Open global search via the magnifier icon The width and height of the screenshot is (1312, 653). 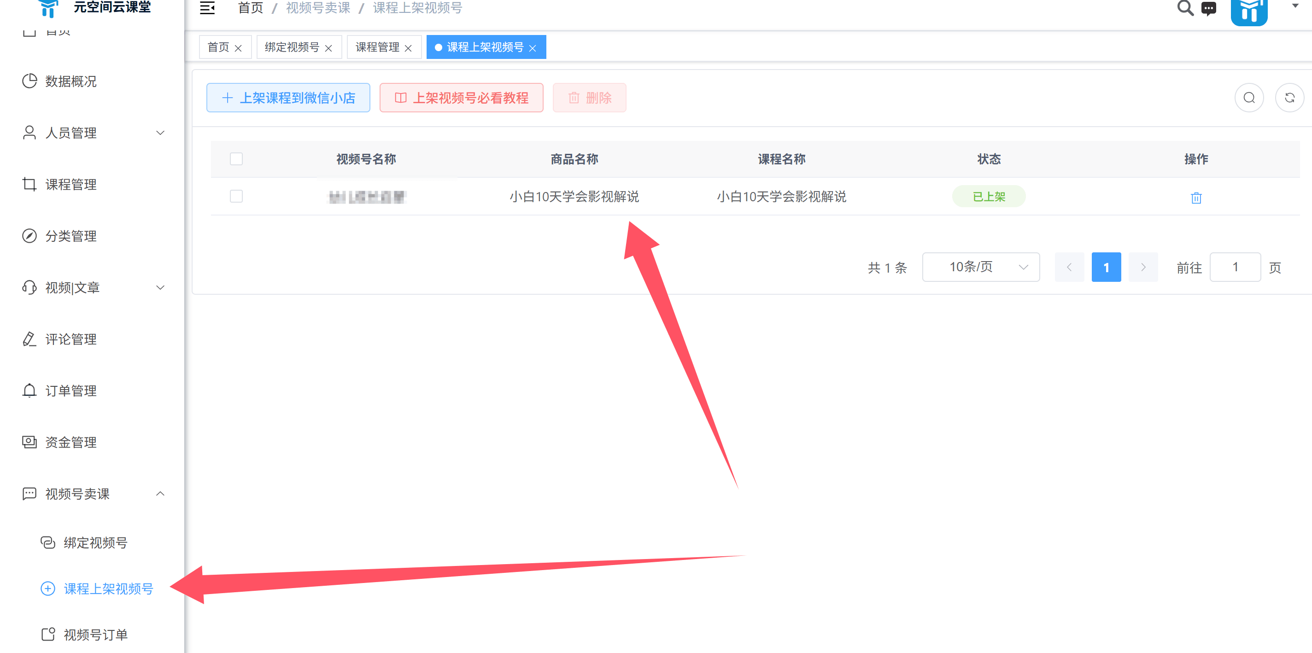(x=1185, y=8)
